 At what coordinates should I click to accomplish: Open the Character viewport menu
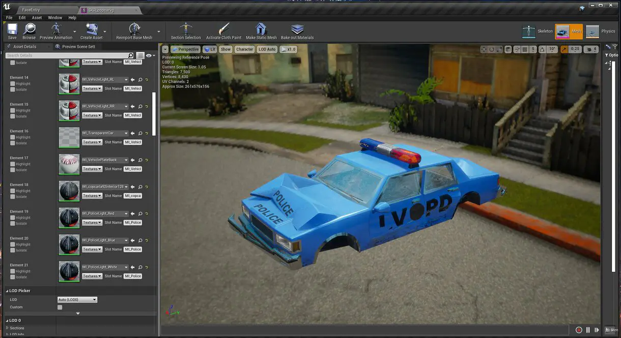click(x=244, y=49)
